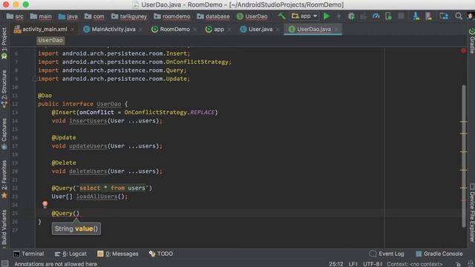Click the Search Everywhere magnifier icon
Image resolution: width=475 pixels, height=267 pixels.
pos(459,16)
